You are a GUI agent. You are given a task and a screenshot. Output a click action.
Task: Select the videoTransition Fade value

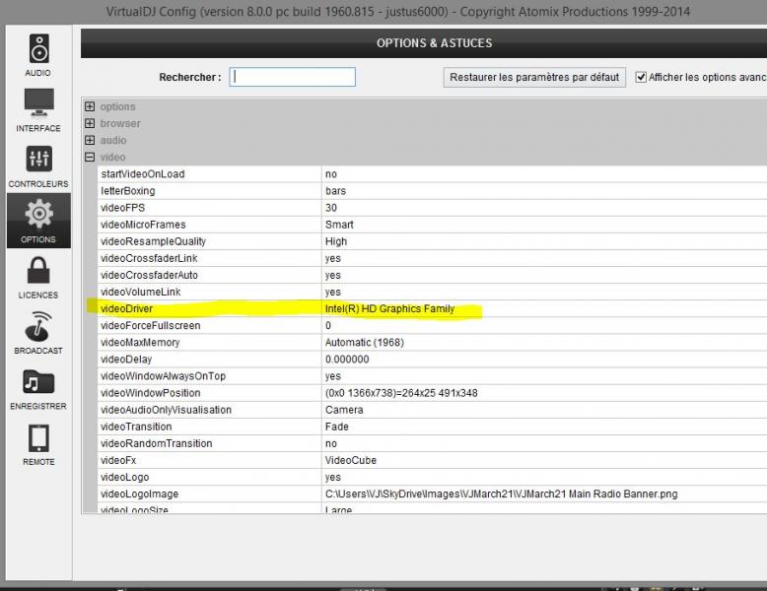coord(336,427)
